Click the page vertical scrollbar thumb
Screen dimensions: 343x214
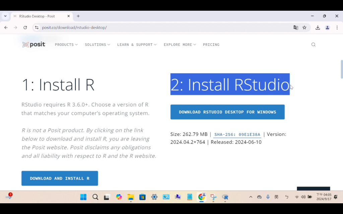[x=342, y=69]
